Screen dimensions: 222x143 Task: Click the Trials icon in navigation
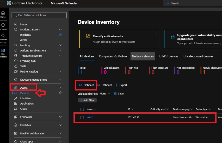(16, 66)
